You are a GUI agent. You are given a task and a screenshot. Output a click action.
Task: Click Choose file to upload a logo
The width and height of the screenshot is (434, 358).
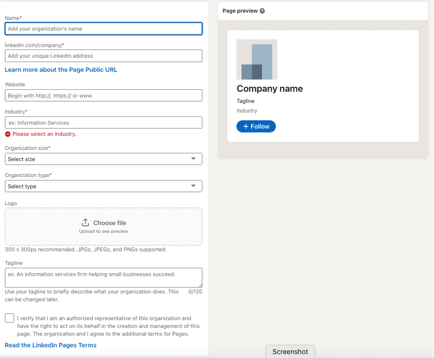[x=109, y=223]
